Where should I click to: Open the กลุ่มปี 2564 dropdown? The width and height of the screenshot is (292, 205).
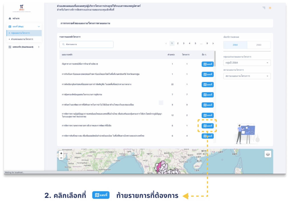pos(247,63)
